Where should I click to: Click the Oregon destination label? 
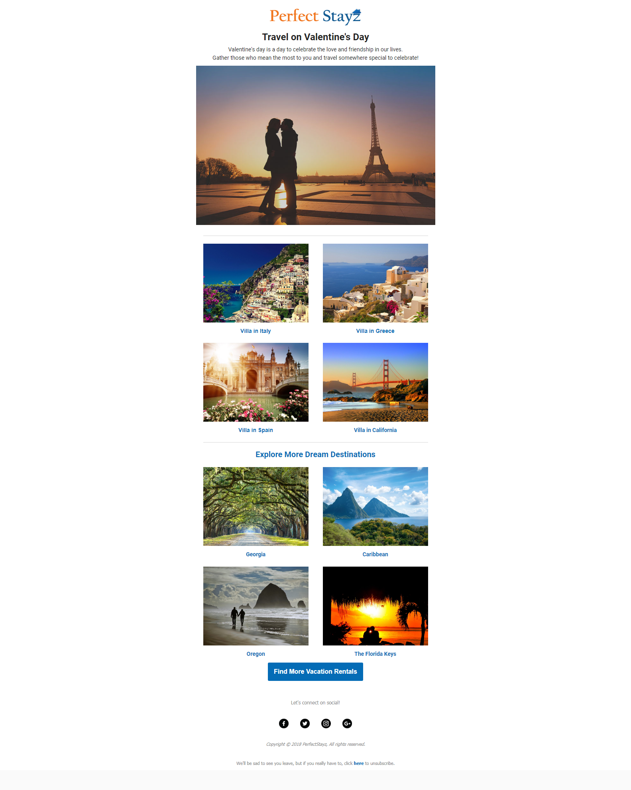coord(256,654)
